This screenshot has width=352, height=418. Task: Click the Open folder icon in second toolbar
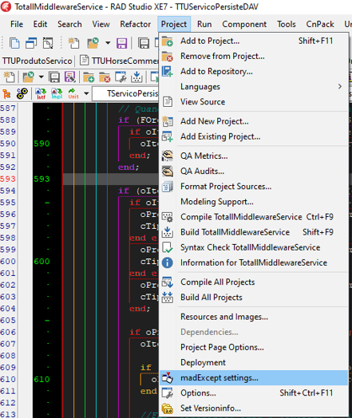click(28, 77)
